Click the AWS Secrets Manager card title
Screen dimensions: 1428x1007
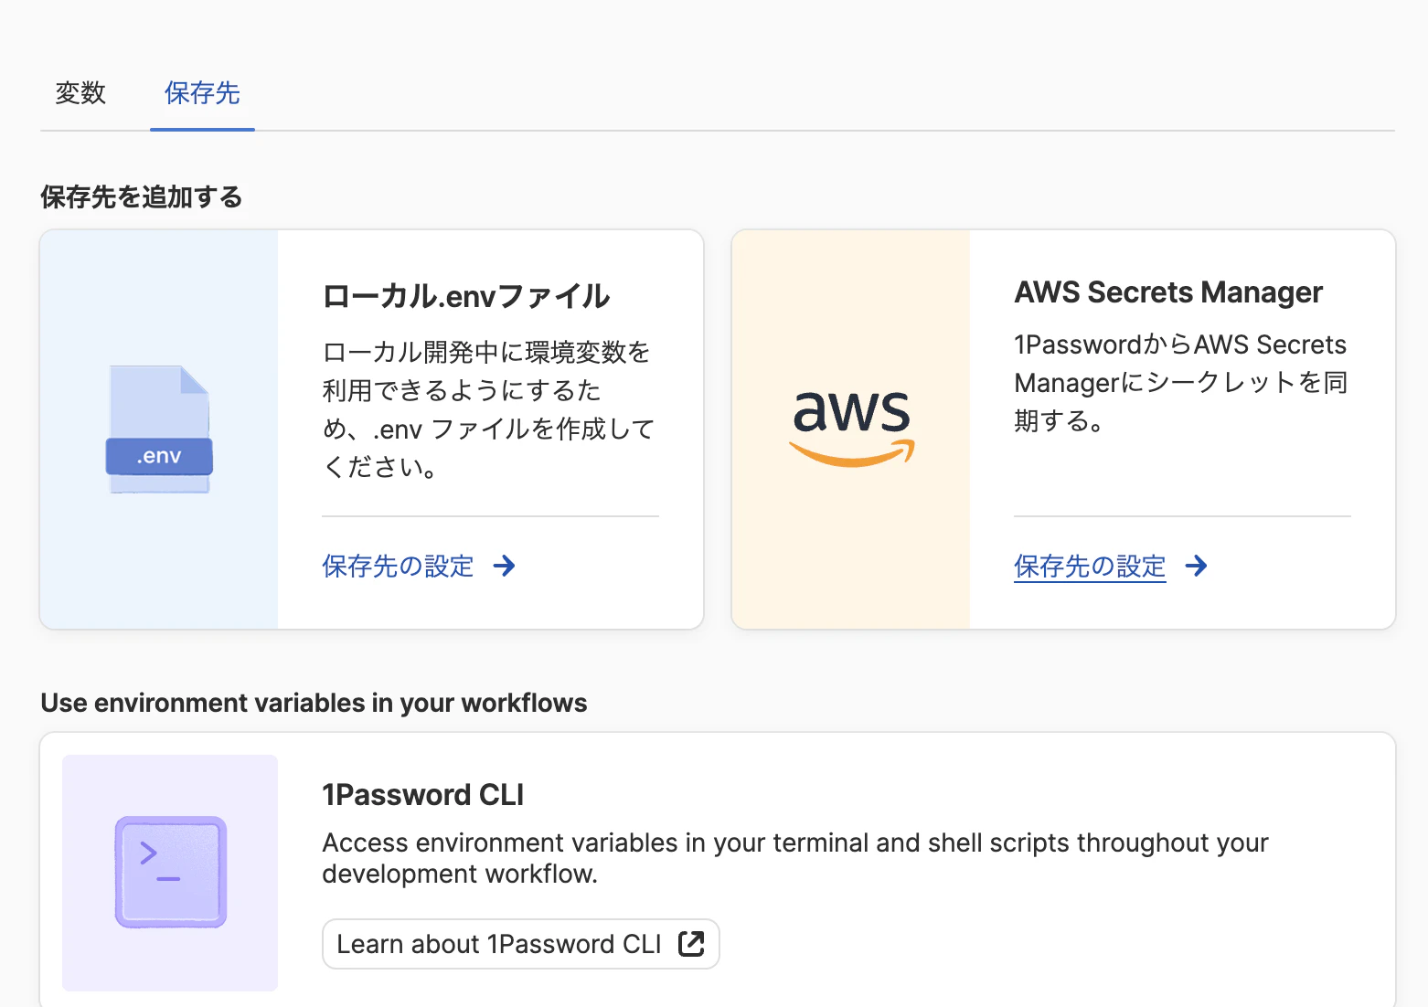coord(1168,292)
